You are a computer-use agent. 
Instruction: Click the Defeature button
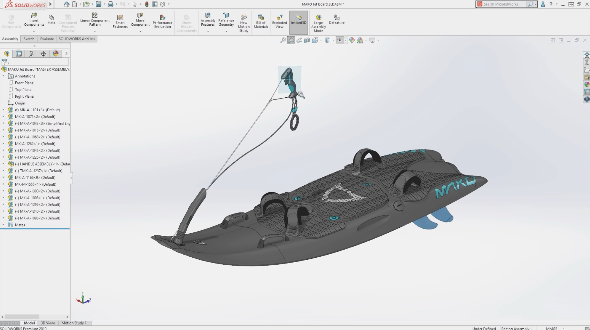(336, 21)
